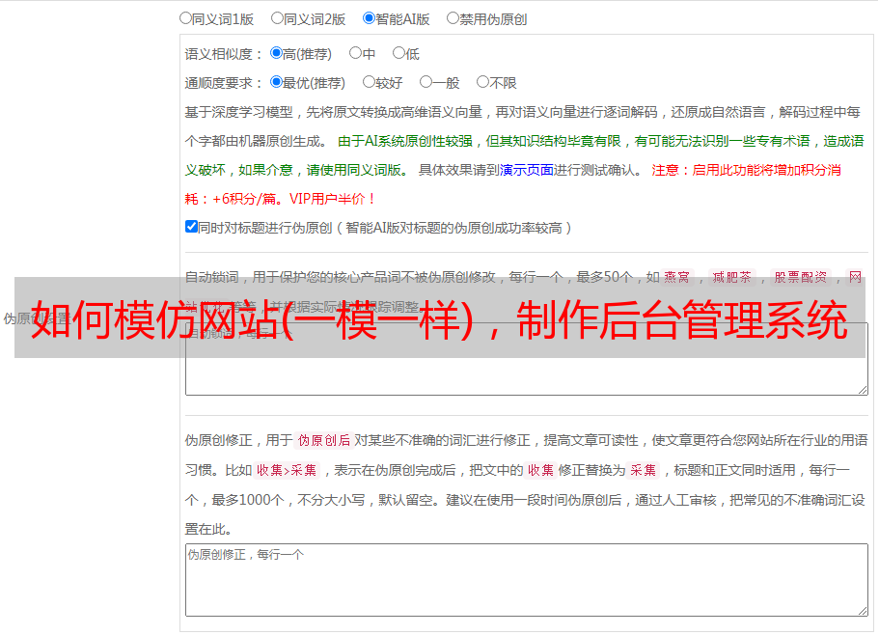Set 语义相似度 to 低
This screenshot has height=635, width=879.
398,53
